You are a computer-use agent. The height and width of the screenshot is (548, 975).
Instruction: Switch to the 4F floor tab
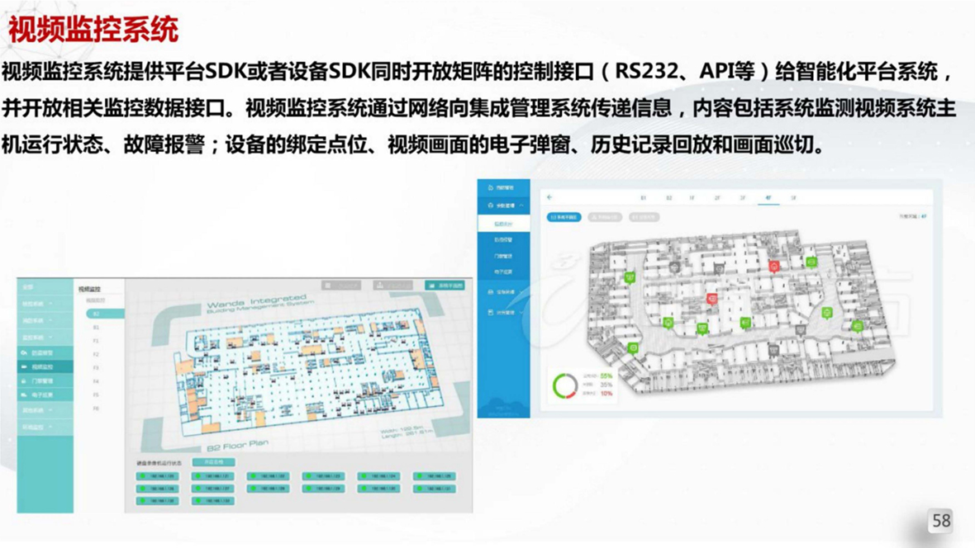pyautogui.click(x=768, y=198)
